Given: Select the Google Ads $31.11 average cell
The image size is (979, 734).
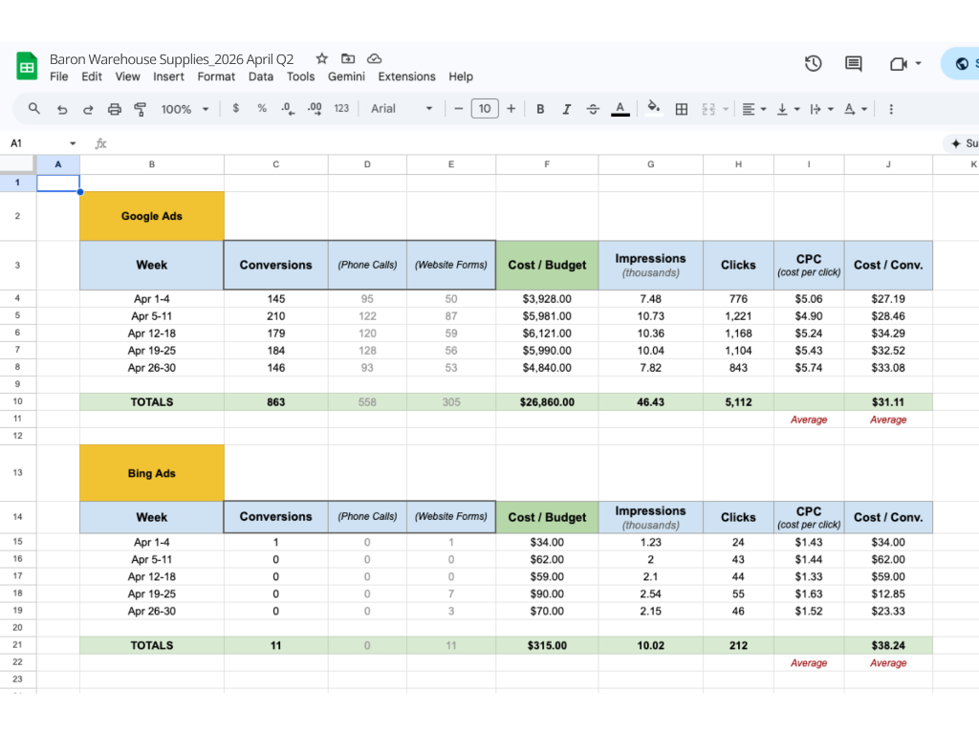Looking at the screenshot, I should [x=888, y=402].
